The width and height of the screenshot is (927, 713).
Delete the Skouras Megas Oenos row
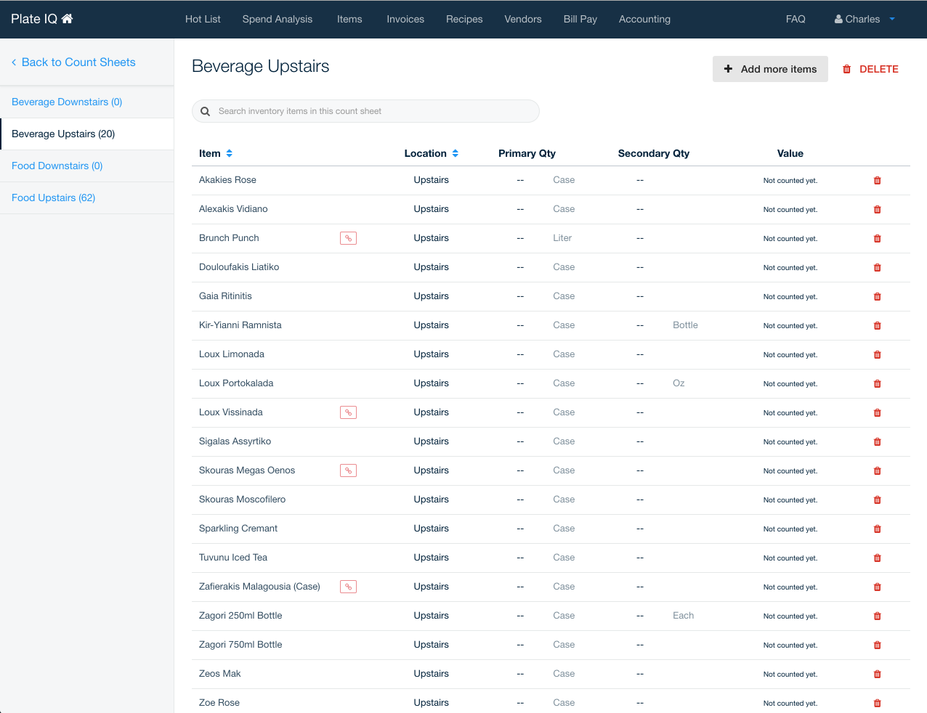pos(877,470)
